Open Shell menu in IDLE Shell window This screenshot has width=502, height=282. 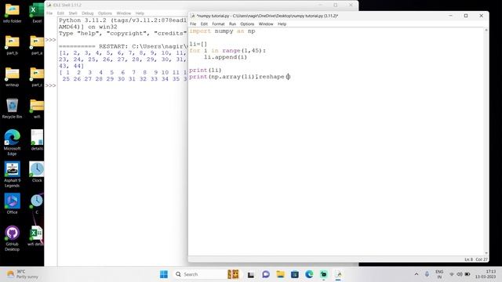coord(73,13)
